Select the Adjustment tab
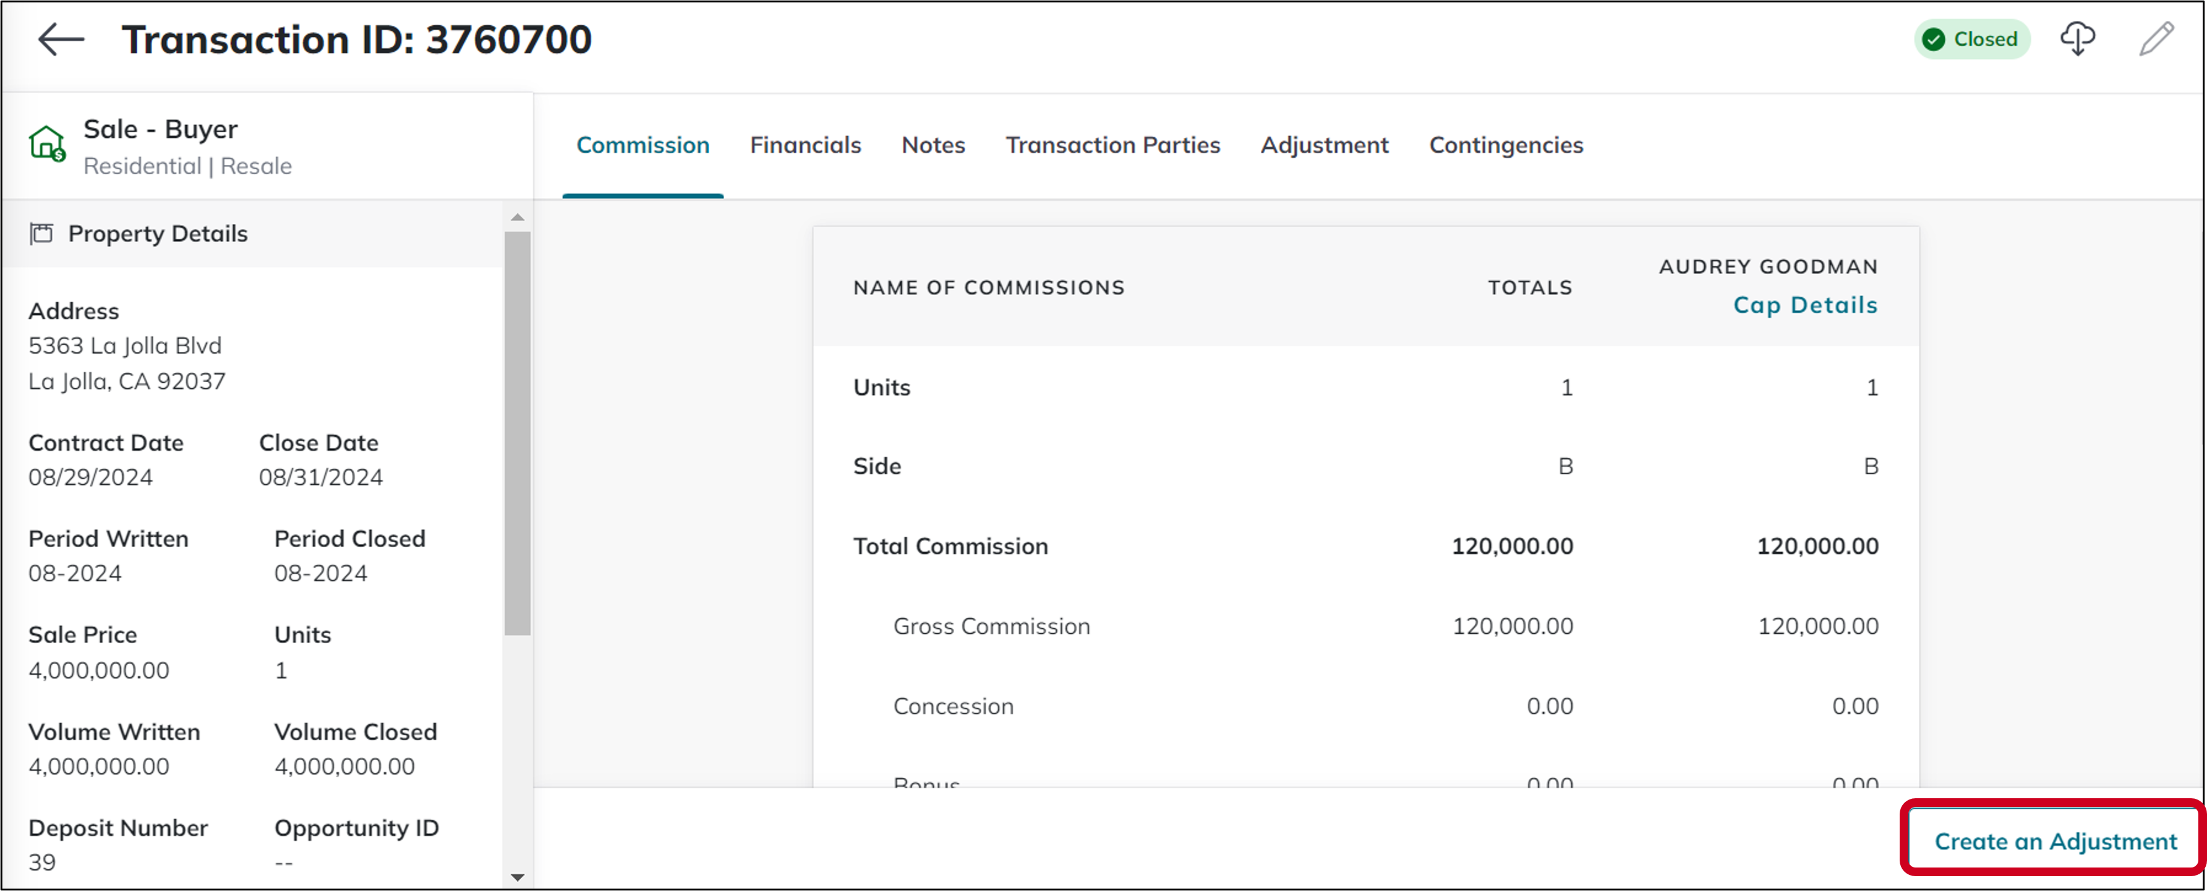The width and height of the screenshot is (2207, 891). (1324, 145)
